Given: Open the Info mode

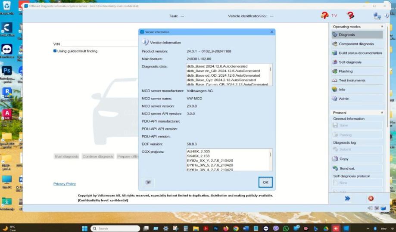Looking at the screenshot, I should click(357, 90).
